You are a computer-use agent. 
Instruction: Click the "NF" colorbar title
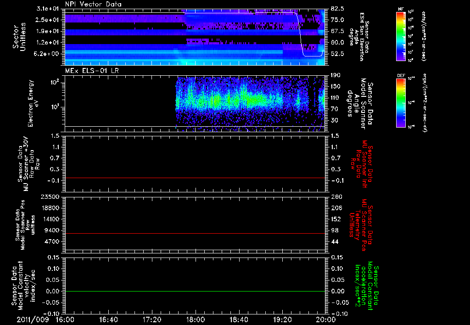tap(401, 9)
